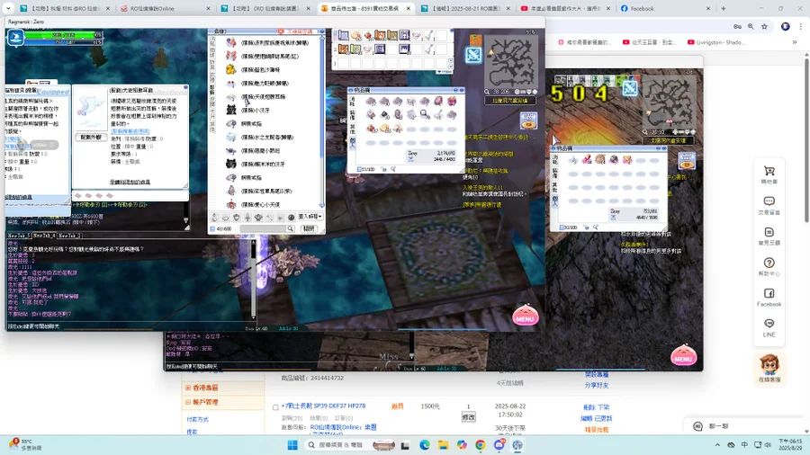The image size is (810, 455).
Task: Open the Chrome profile avatar icon
Action: 785,26
